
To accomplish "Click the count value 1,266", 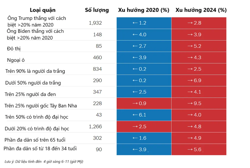I will pos(95,127).
